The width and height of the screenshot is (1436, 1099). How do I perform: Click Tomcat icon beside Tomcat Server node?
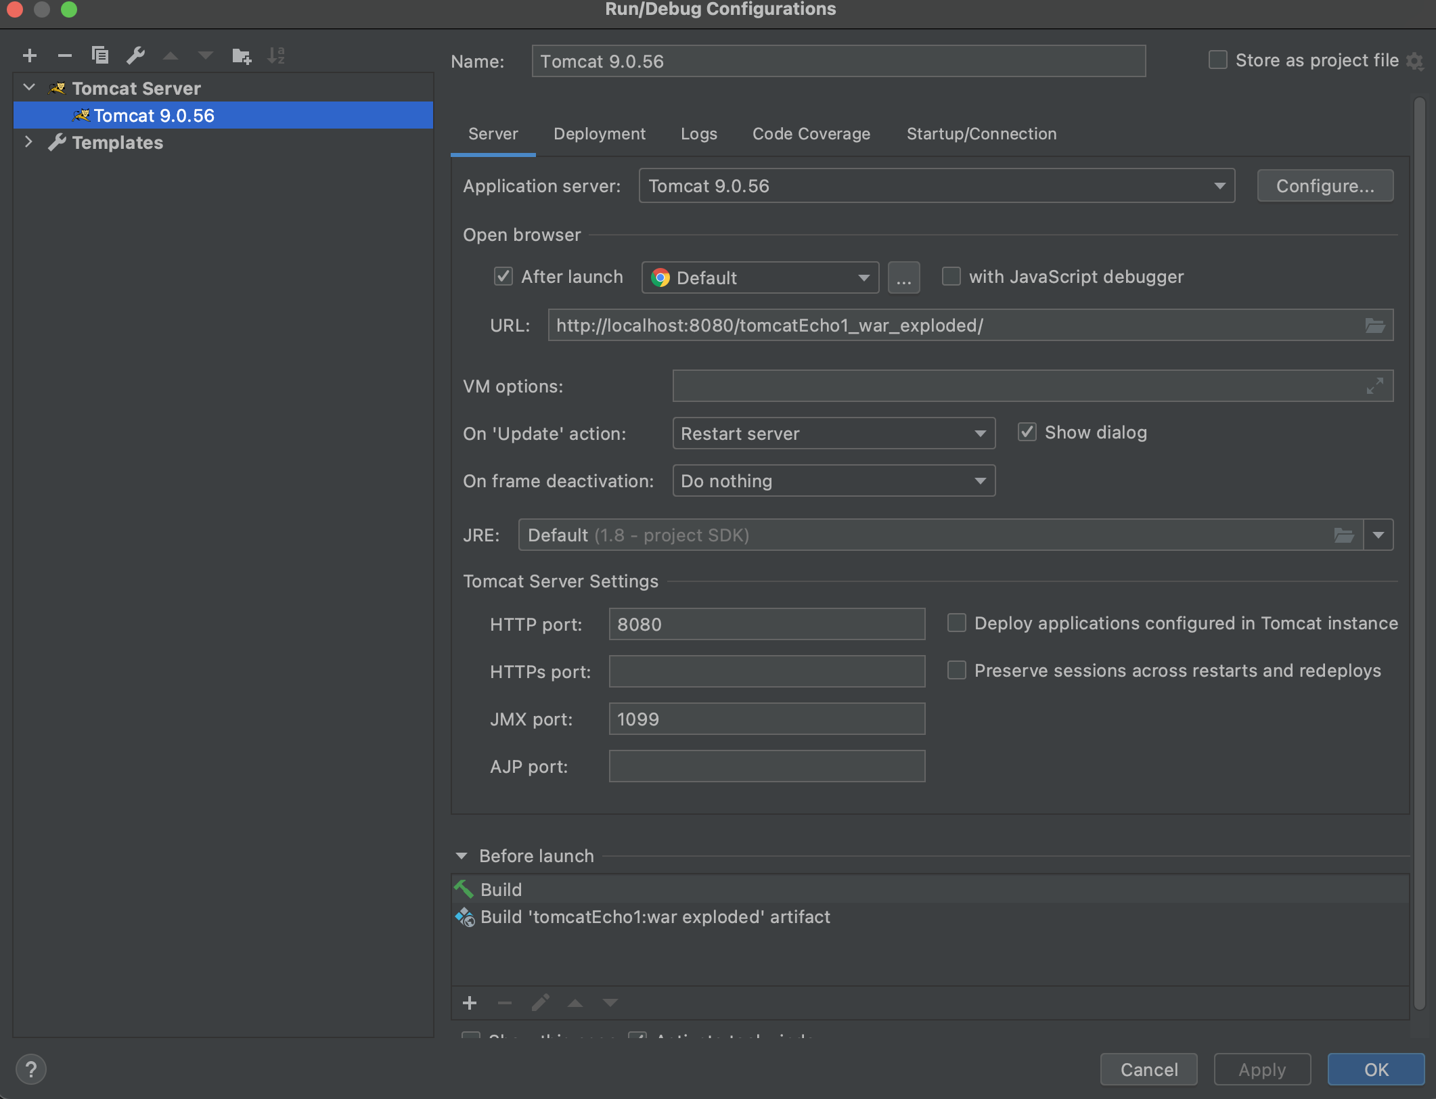coord(58,89)
